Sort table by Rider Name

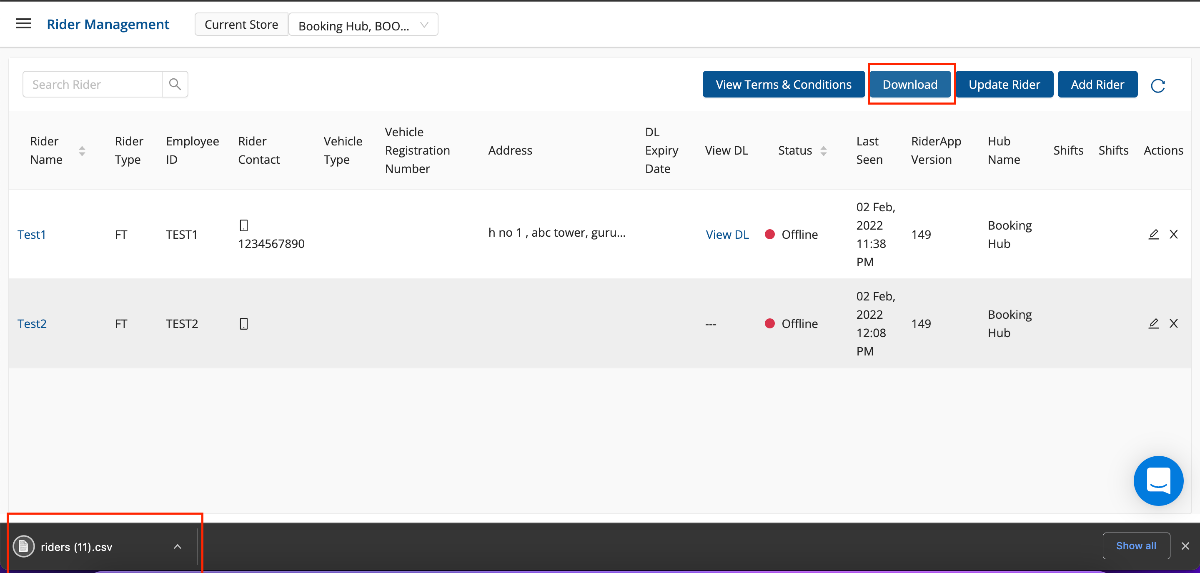(82, 150)
